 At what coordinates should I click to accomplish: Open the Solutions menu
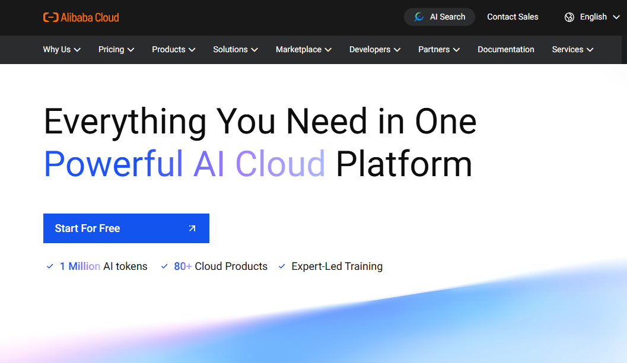click(235, 50)
